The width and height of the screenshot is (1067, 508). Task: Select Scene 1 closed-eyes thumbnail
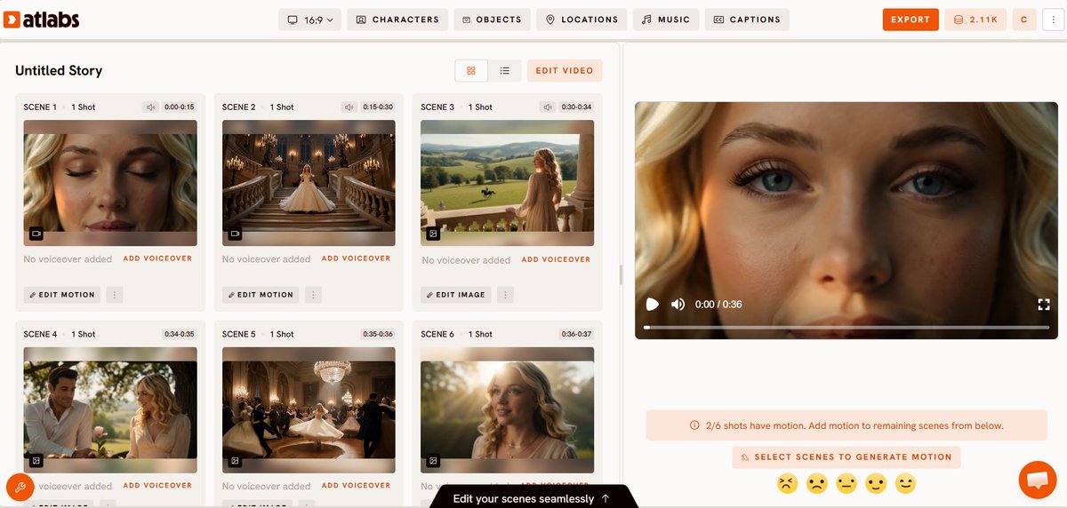[x=110, y=183]
